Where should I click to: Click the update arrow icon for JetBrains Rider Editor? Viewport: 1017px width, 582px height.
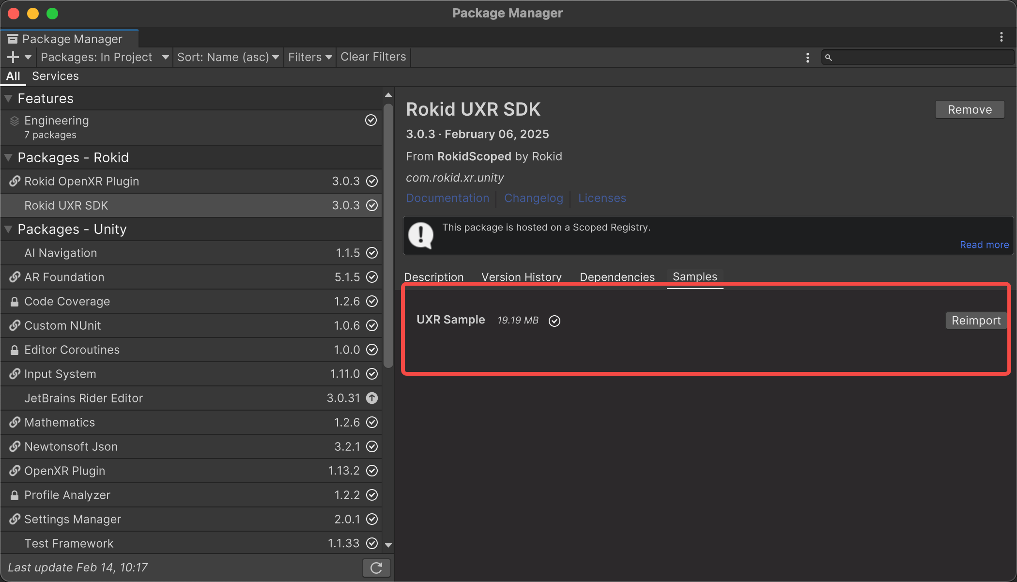click(x=372, y=398)
